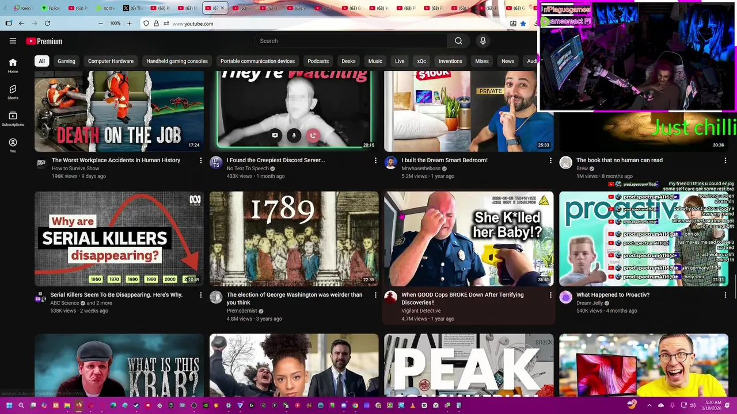Open options for George Washington election video

(375, 295)
